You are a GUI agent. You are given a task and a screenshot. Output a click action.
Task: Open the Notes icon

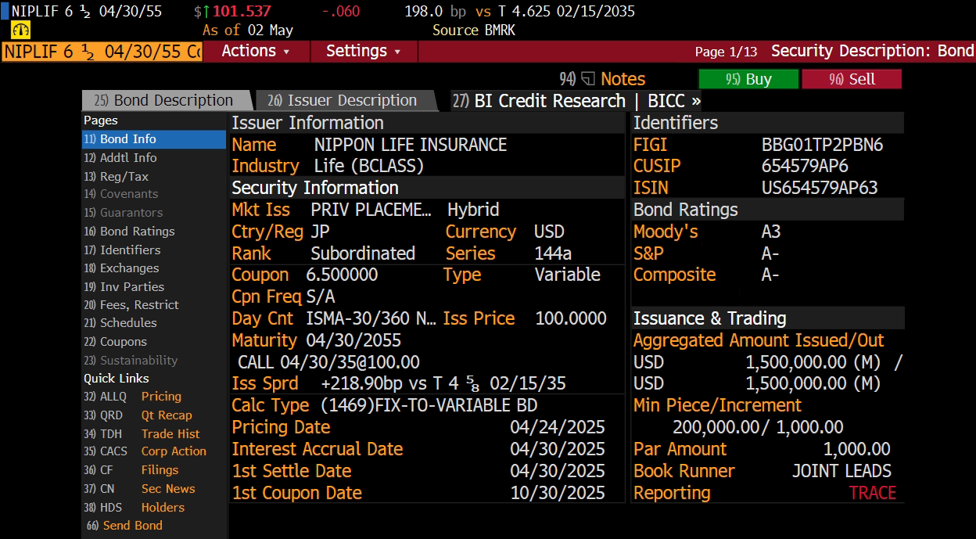pyautogui.click(x=589, y=79)
